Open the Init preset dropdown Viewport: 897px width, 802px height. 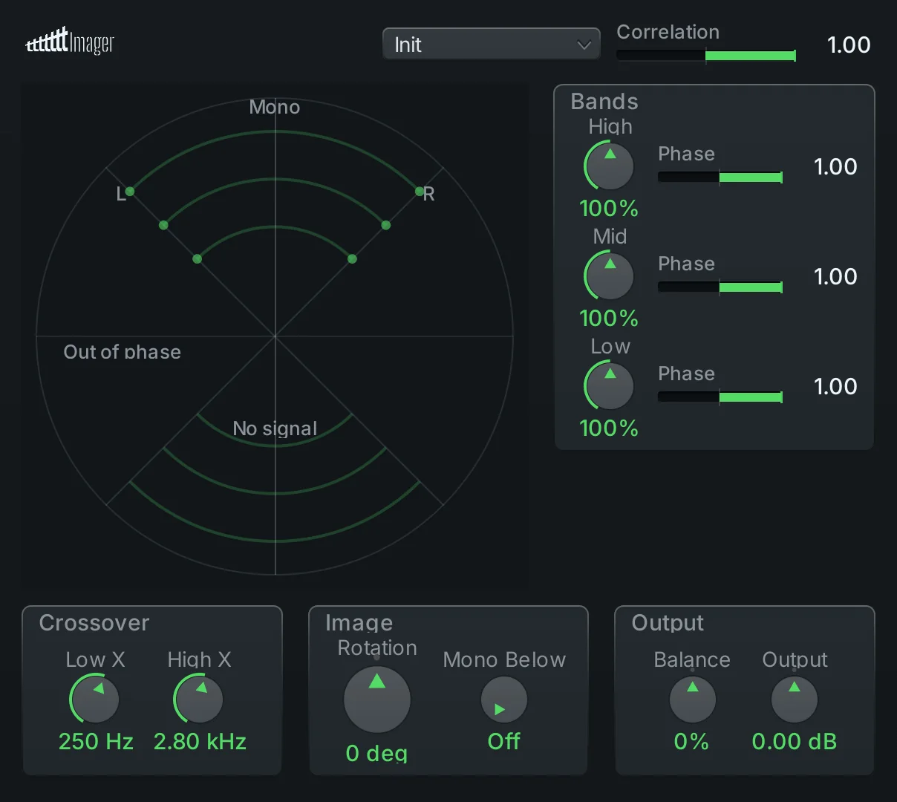491,45
